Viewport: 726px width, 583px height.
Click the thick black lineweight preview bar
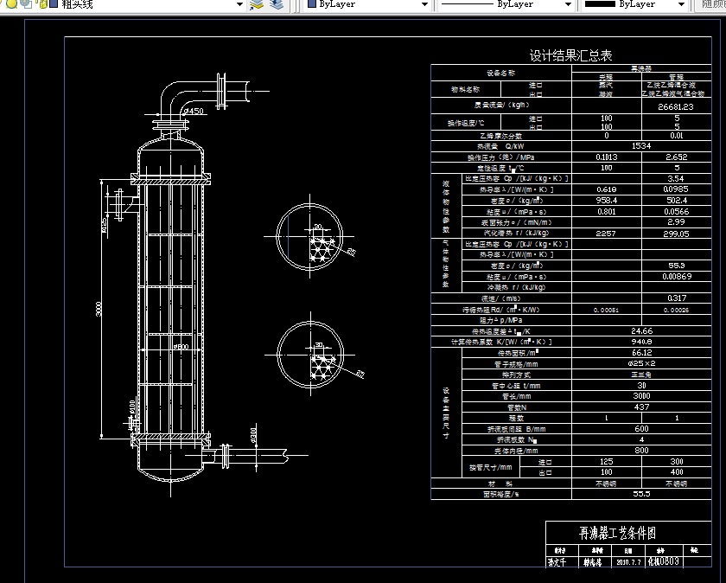coord(600,3)
